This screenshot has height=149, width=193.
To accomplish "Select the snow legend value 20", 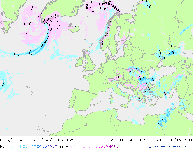I will [x=100, y=147].
